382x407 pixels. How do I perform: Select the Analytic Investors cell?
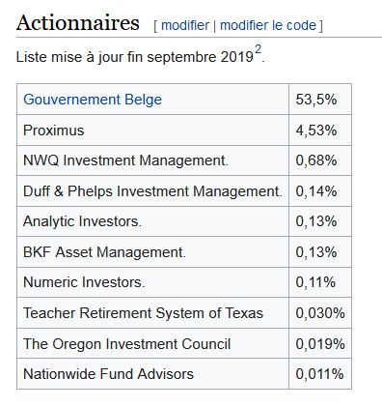coord(152,221)
